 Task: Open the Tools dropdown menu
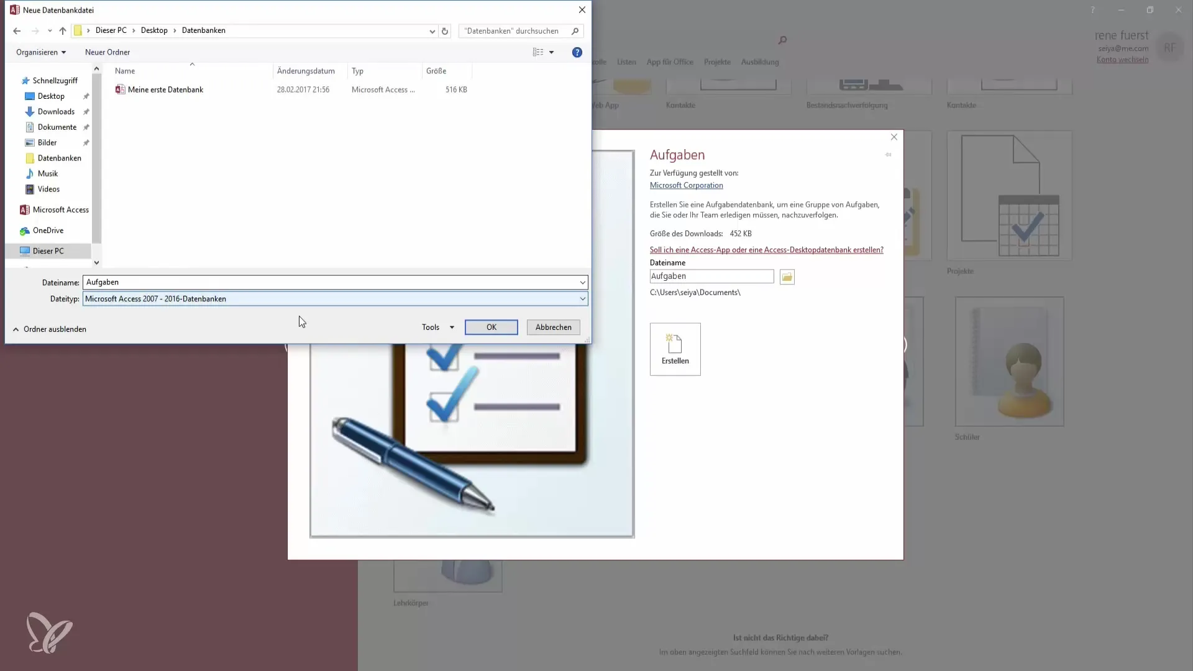(x=437, y=327)
